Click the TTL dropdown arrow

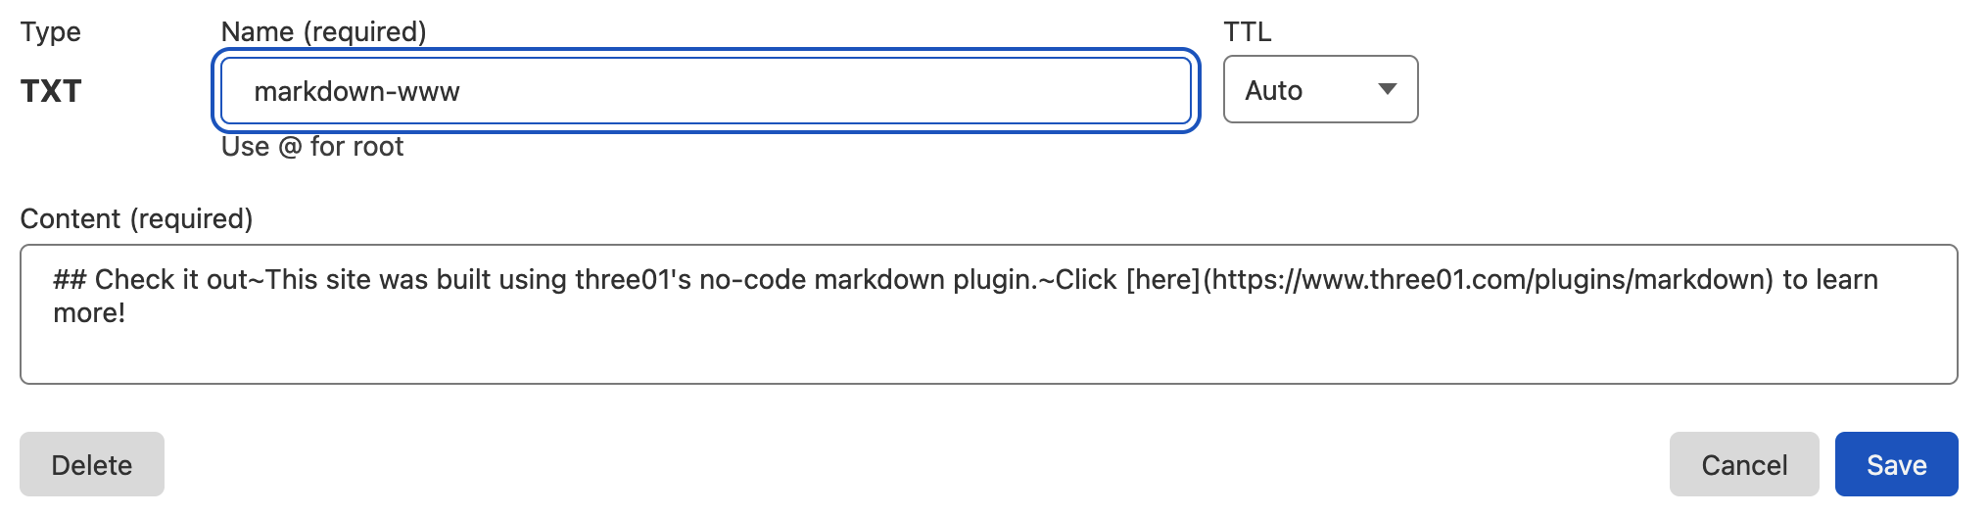coord(1387,89)
